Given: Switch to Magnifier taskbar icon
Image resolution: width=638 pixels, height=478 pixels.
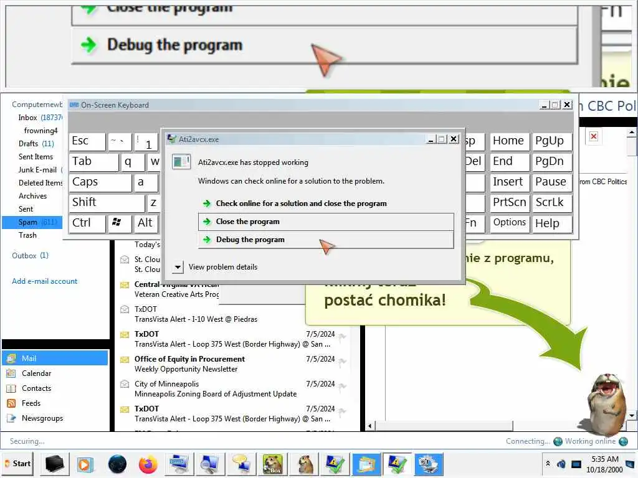Looking at the screenshot, I should pos(210,464).
